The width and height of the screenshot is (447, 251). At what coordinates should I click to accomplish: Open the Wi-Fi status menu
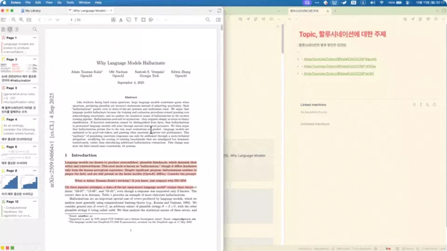[x=382, y=3]
